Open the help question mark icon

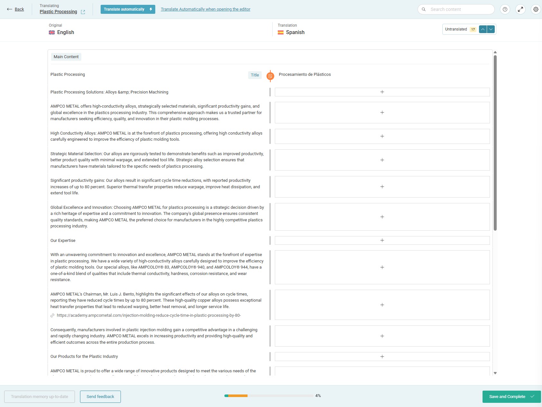point(505,9)
